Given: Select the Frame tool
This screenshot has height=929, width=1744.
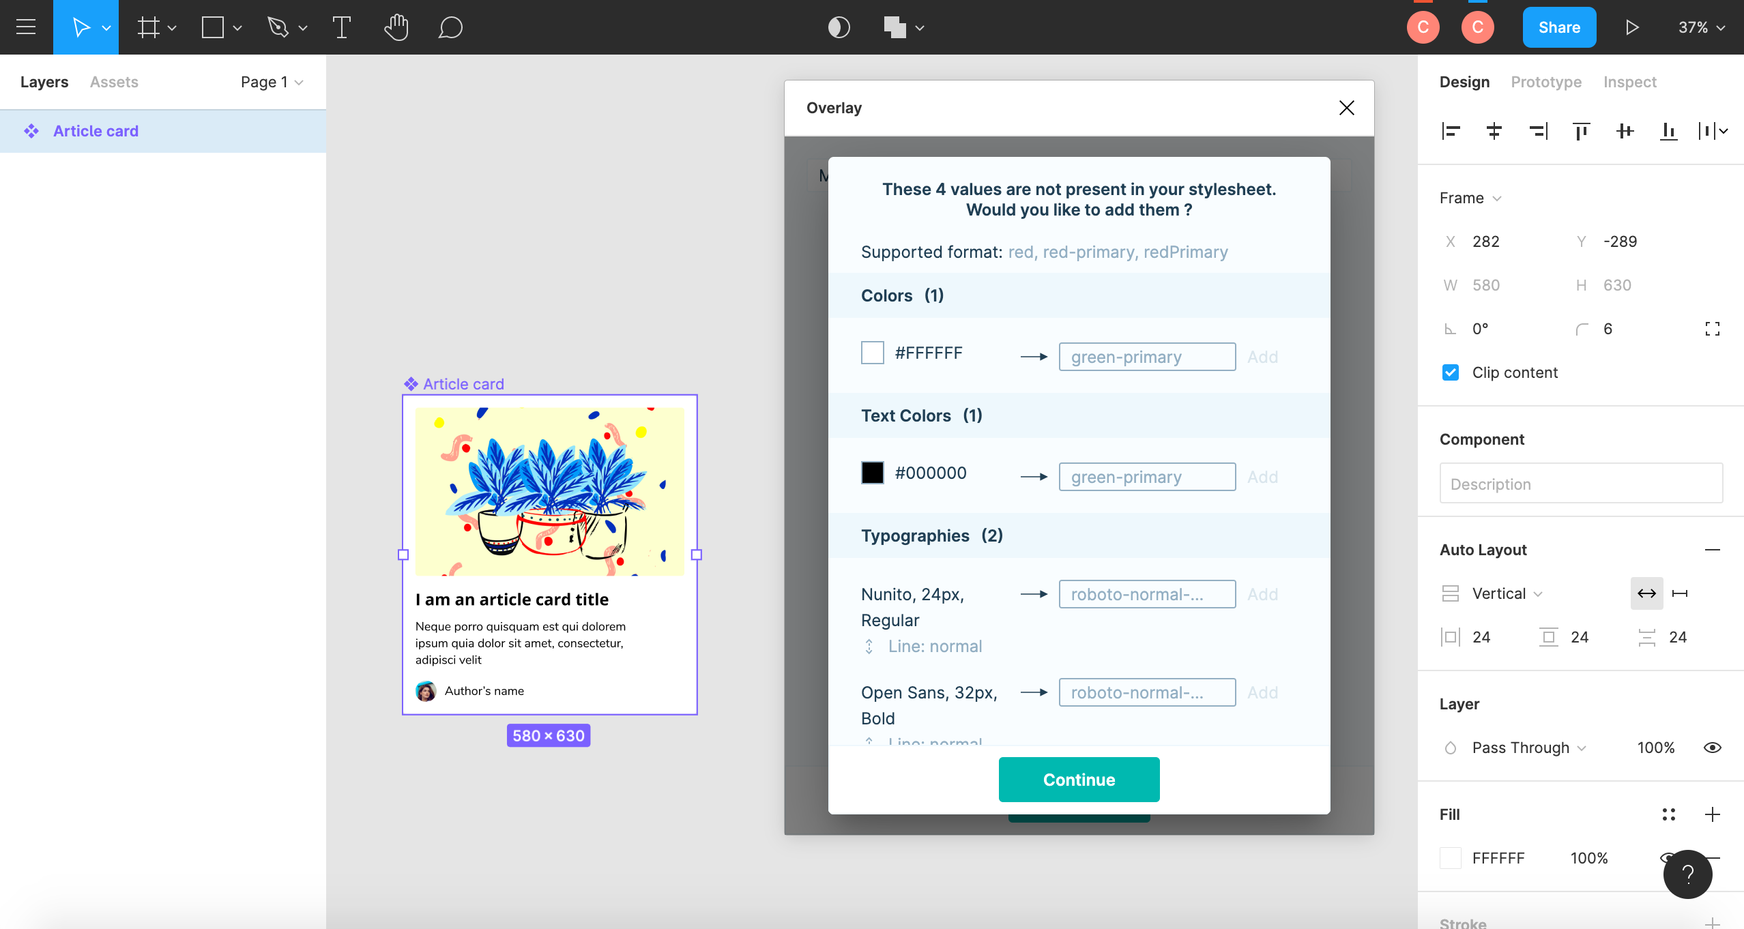Looking at the screenshot, I should pos(147,27).
